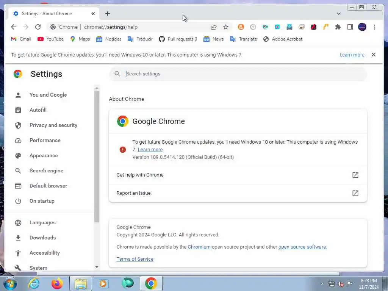This screenshot has width=388, height=291.
Task: Go back using the browser back arrow
Action: click(14, 27)
